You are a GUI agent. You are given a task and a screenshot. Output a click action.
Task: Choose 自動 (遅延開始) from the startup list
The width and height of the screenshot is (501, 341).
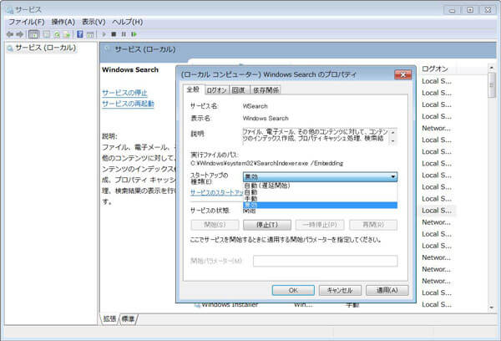(x=320, y=186)
